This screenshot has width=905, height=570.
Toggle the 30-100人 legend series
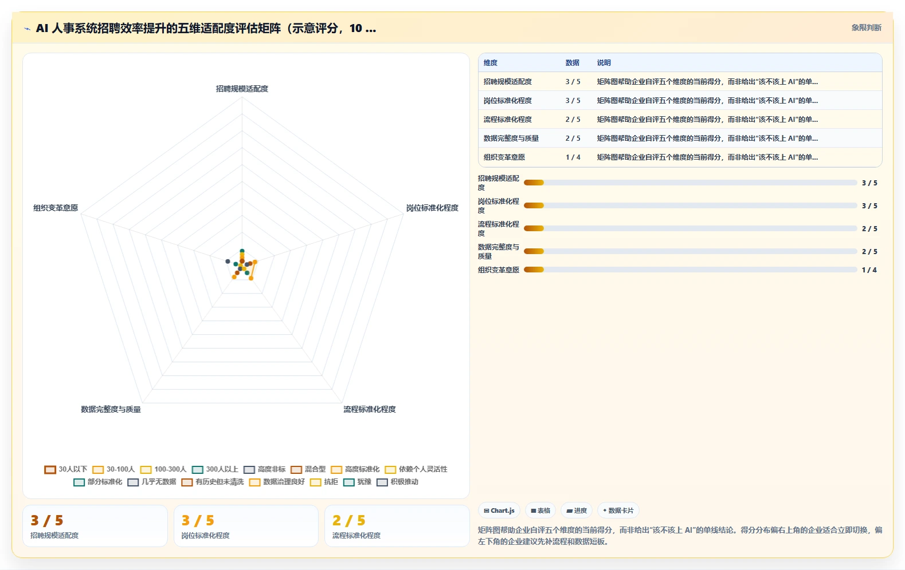point(113,469)
